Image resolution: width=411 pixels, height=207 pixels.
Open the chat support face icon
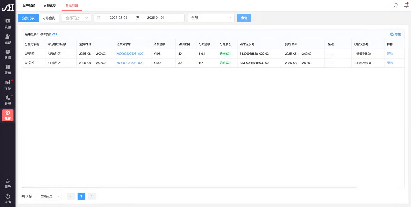(x=396, y=5)
